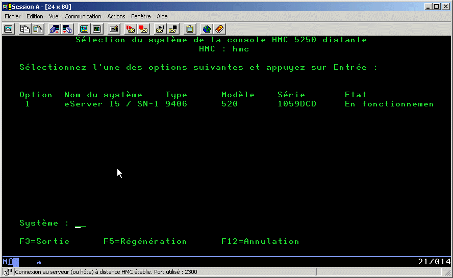The height and width of the screenshot is (278, 453).
Task: Click the Système input field
Action: tap(80, 224)
